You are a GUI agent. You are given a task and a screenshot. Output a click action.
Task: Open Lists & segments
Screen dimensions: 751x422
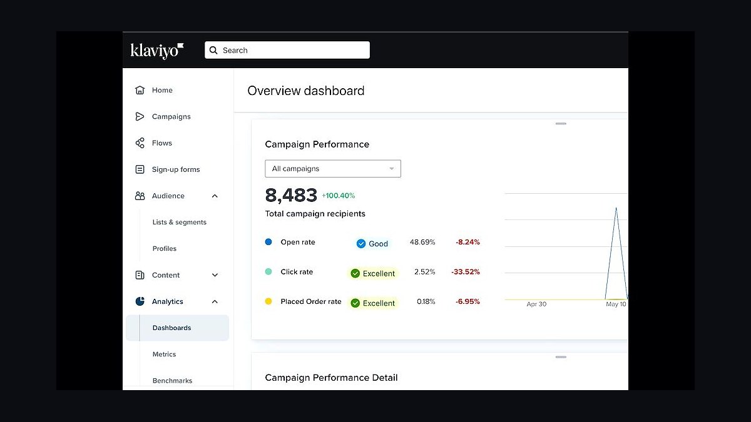pyautogui.click(x=180, y=222)
